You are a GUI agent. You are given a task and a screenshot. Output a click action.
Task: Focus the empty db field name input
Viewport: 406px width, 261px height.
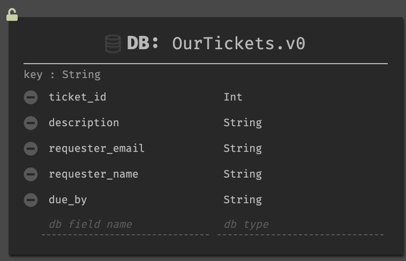pos(125,225)
